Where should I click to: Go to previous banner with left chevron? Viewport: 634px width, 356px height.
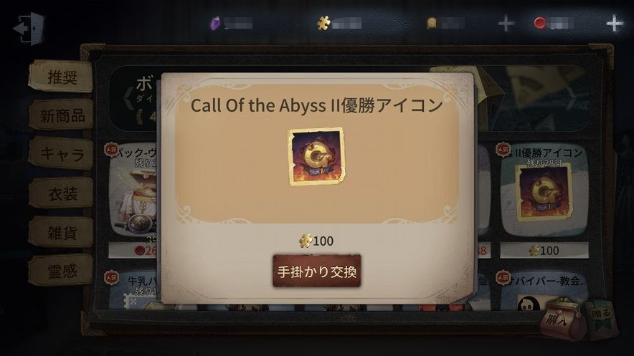point(128,97)
